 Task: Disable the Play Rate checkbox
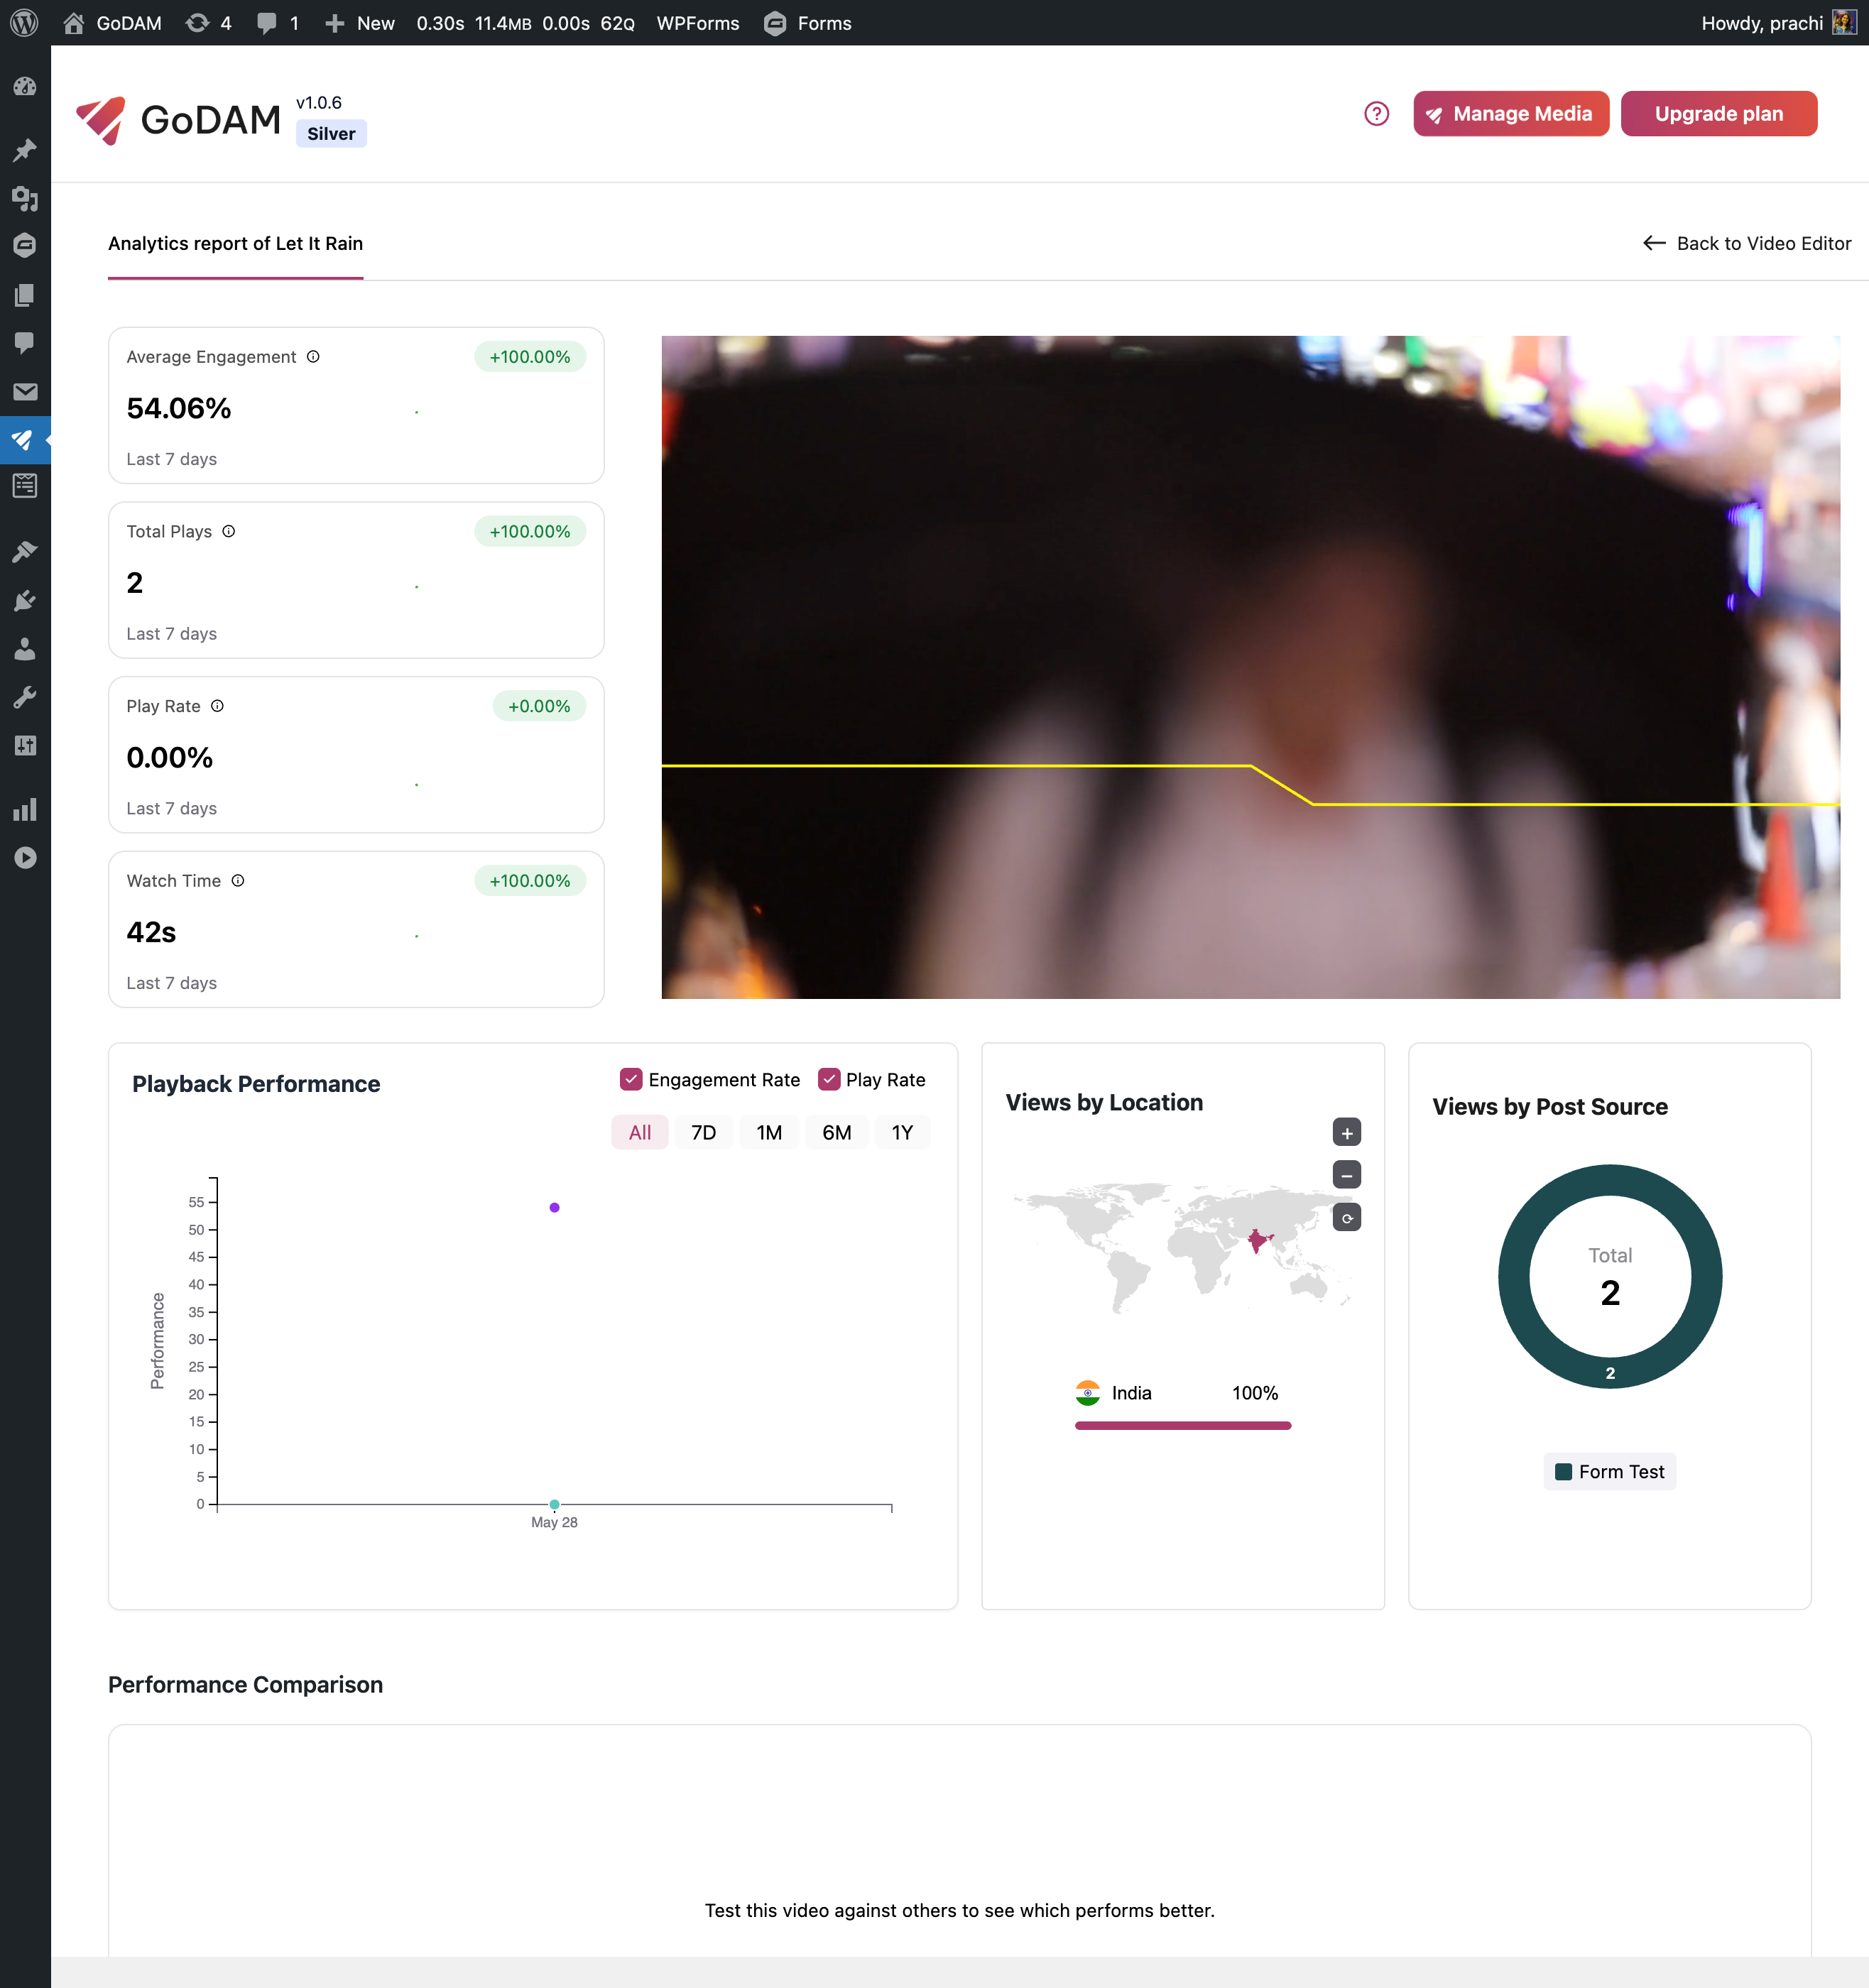point(828,1079)
